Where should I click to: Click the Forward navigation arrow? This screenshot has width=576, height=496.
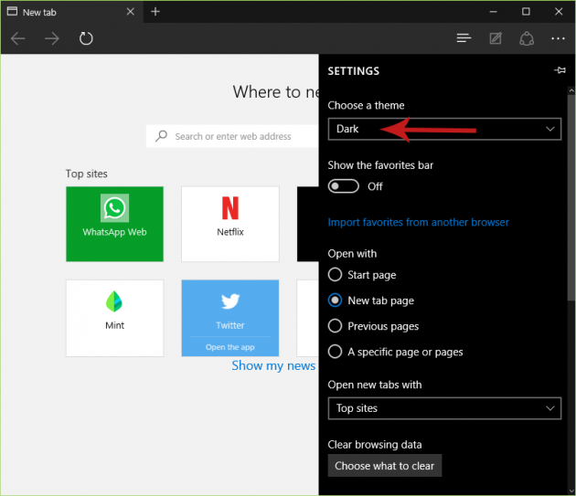pyautogui.click(x=52, y=38)
